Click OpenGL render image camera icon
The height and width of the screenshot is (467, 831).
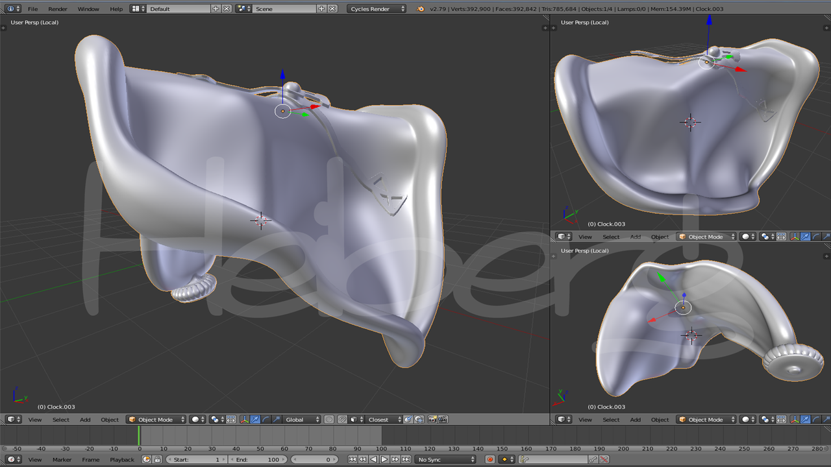[x=432, y=420]
